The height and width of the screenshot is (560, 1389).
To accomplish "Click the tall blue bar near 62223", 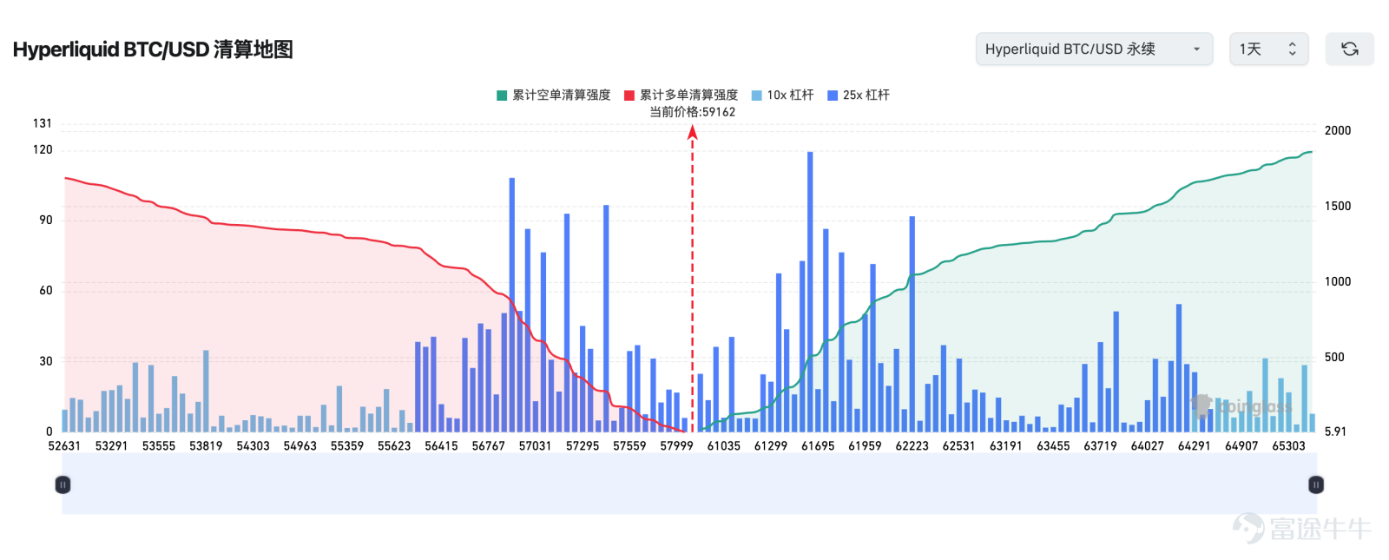I will pyautogui.click(x=912, y=324).
